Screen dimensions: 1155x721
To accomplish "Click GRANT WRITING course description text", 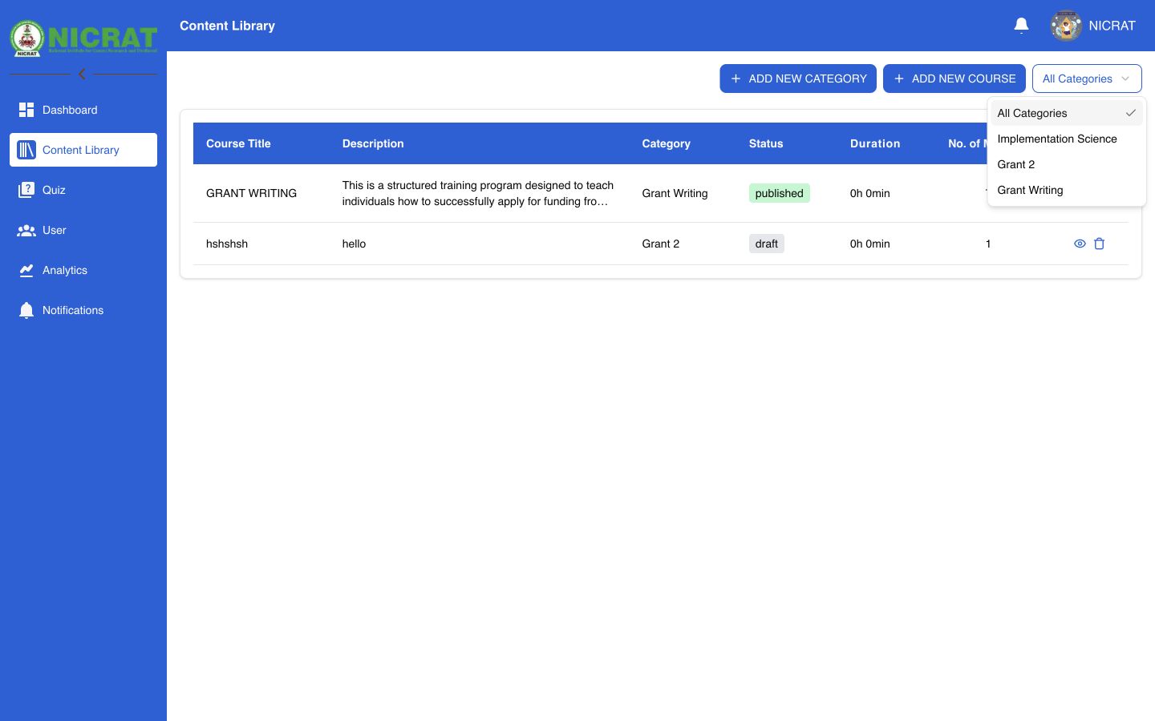I will click(x=478, y=193).
